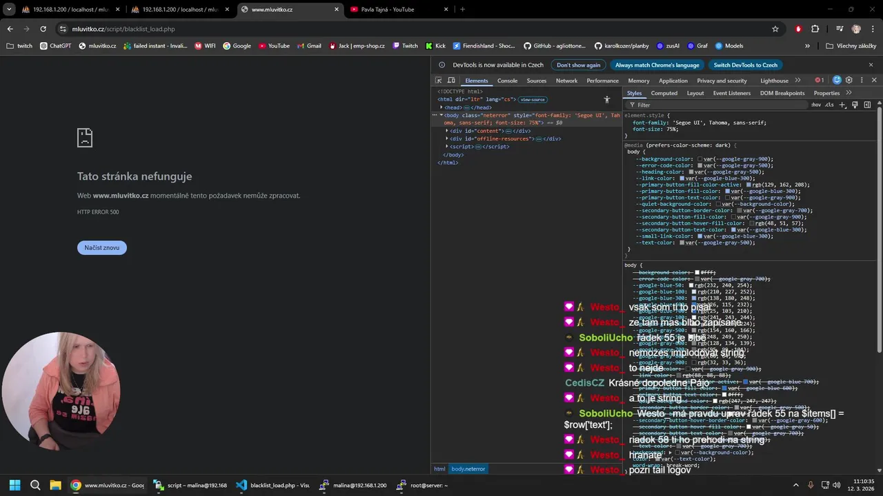
Task: Open the Chrome extensions puzzle icon
Action: coord(815,29)
